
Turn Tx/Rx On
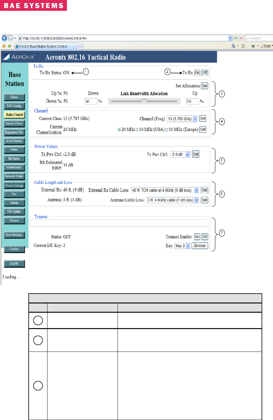point(197,73)
